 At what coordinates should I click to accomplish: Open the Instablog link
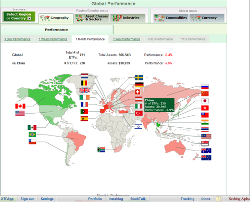pyautogui.click(x=116, y=199)
